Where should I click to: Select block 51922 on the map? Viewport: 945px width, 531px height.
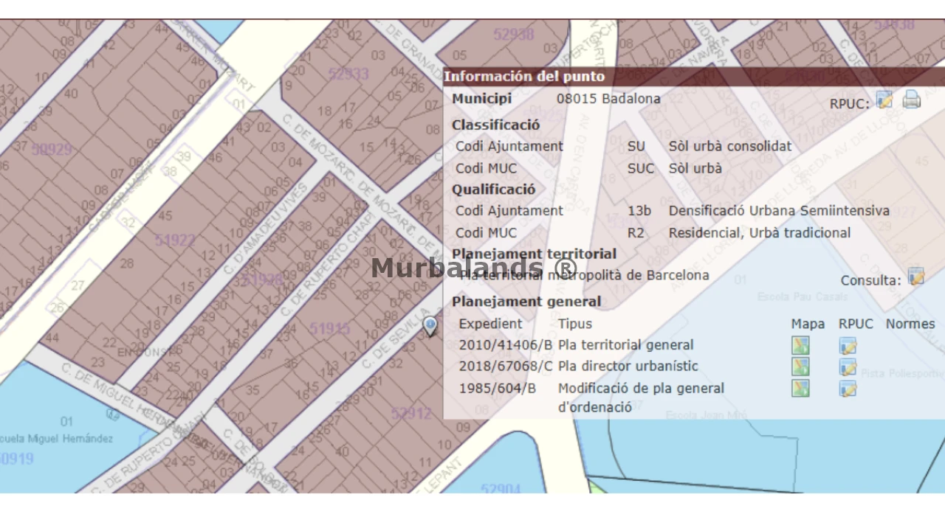pyautogui.click(x=175, y=240)
